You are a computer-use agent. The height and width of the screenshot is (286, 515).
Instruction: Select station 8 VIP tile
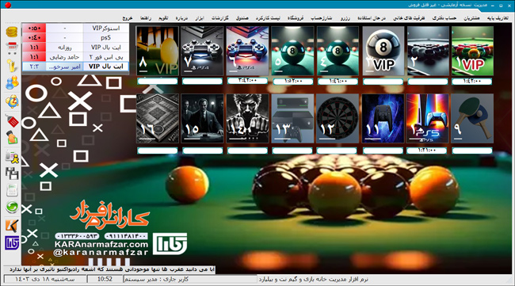[158, 51]
